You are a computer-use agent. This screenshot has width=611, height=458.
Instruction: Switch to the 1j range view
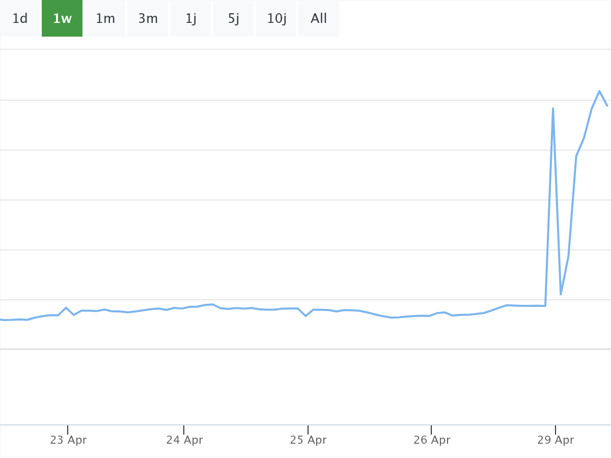[191, 19]
